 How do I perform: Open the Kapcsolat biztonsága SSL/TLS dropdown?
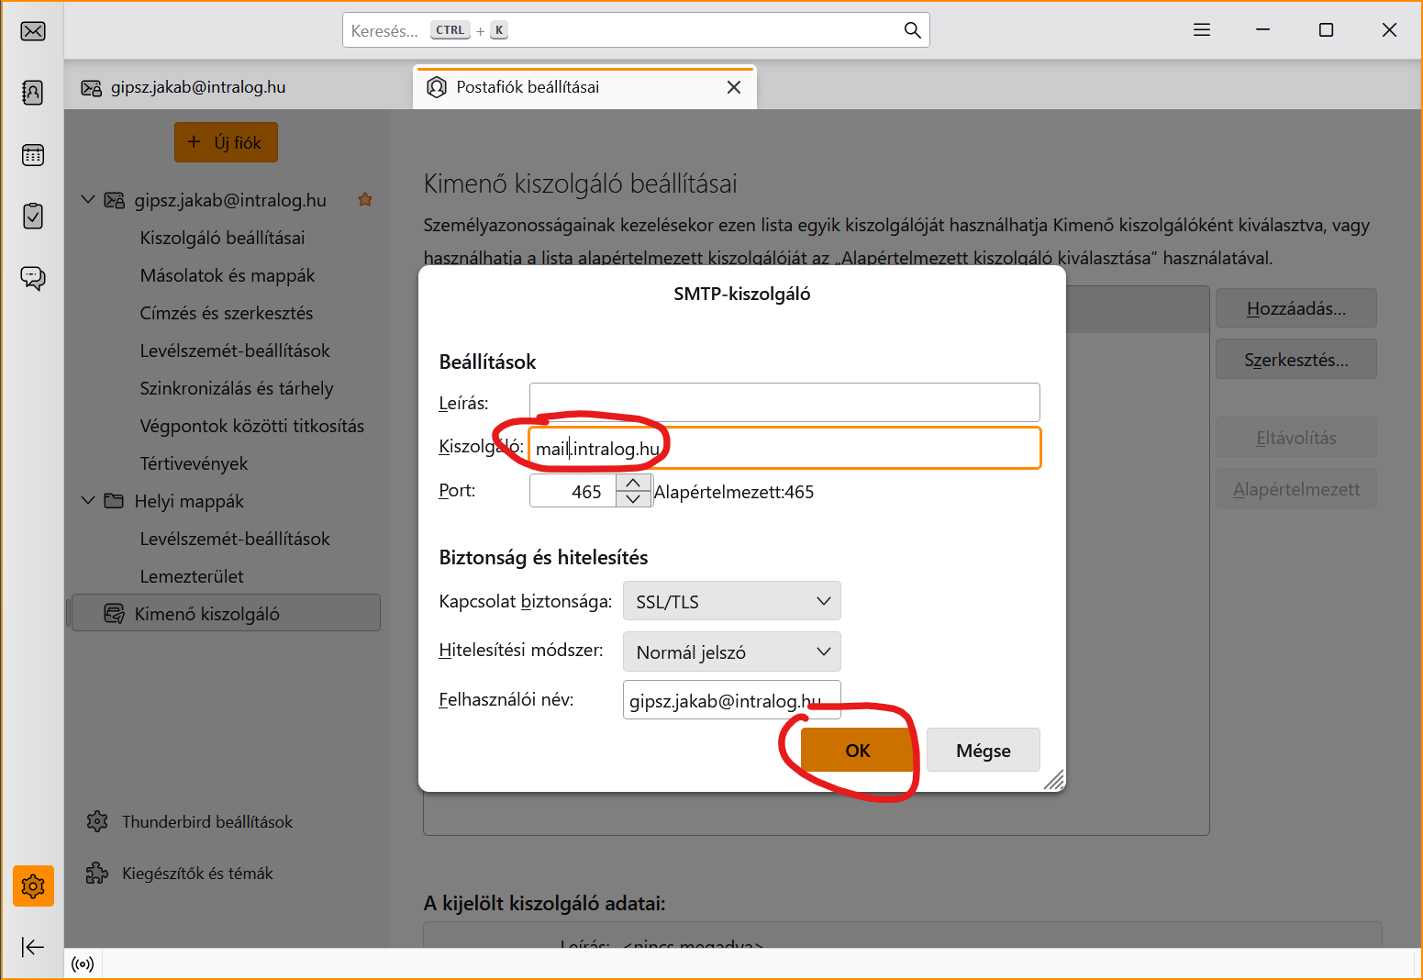click(x=731, y=601)
